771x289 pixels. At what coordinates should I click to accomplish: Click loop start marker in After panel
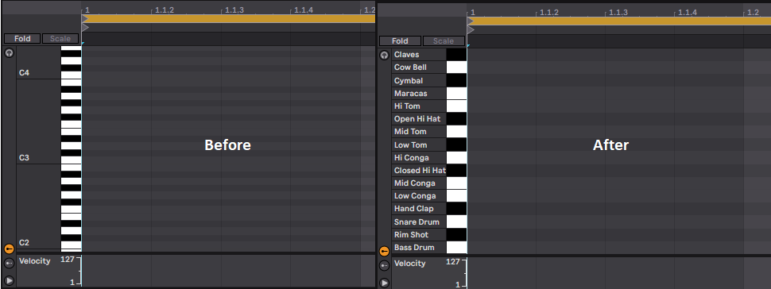[x=470, y=21]
